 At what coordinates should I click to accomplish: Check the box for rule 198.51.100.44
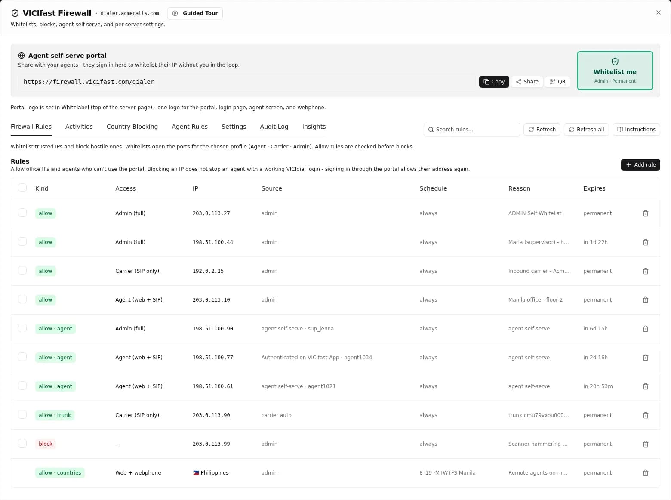[22, 241]
